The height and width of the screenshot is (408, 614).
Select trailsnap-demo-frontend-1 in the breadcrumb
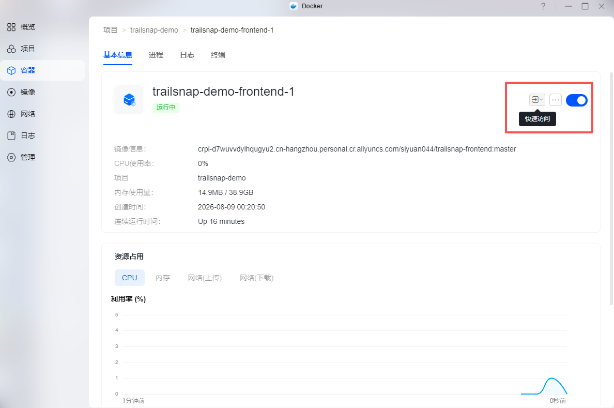point(232,30)
